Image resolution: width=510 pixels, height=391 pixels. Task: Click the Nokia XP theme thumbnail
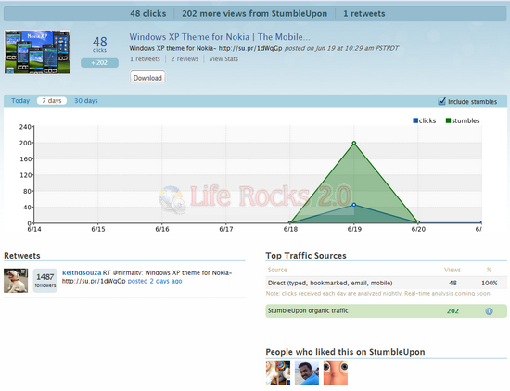point(37,52)
